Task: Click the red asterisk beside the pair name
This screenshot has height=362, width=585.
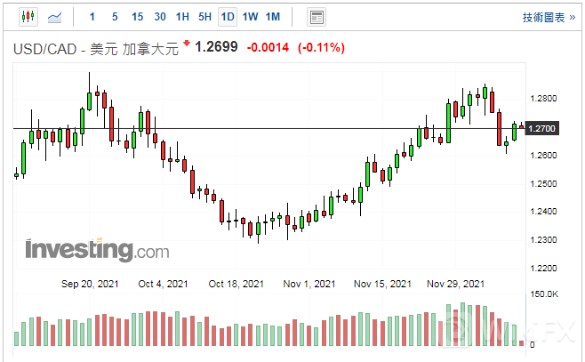Action: (187, 44)
